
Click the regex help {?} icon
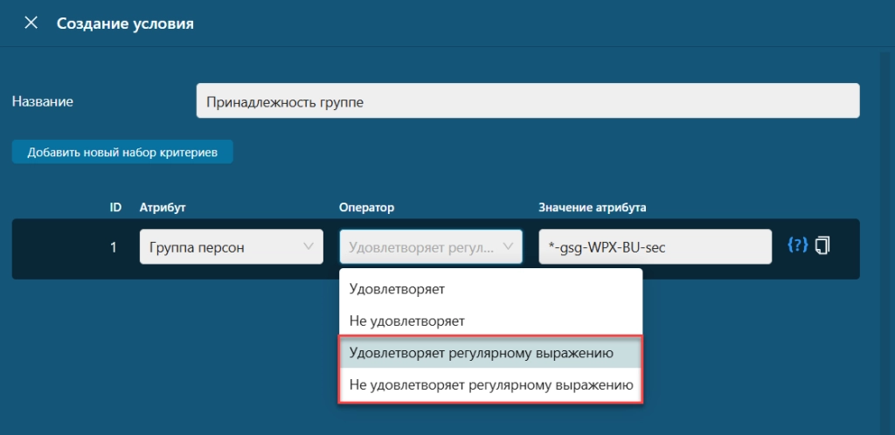pos(797,245)
